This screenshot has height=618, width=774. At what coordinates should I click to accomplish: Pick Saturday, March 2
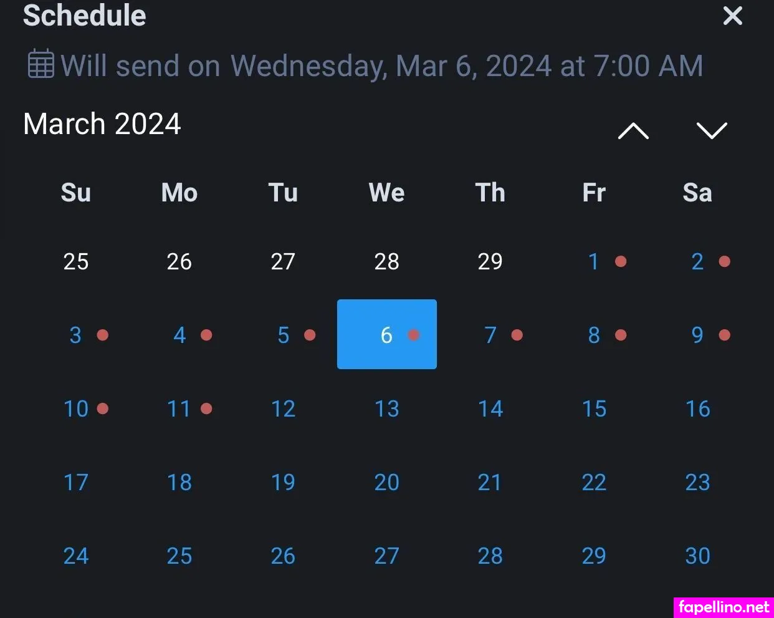pos(697,261)
